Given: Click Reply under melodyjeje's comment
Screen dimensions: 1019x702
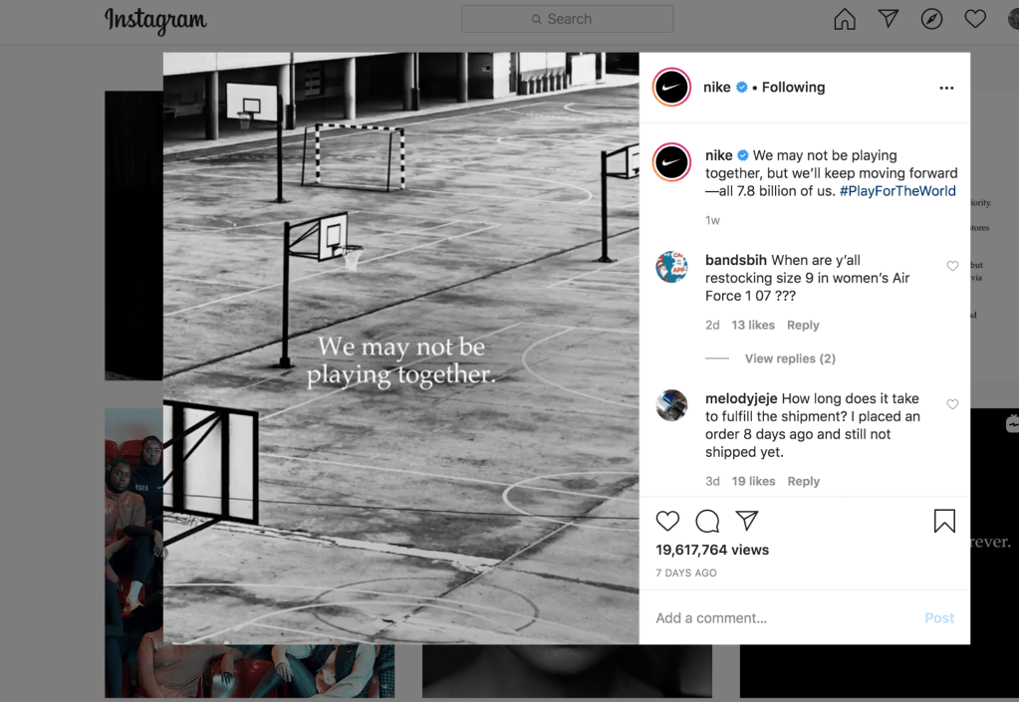Looking at the screenshot, I should point(803,481).
